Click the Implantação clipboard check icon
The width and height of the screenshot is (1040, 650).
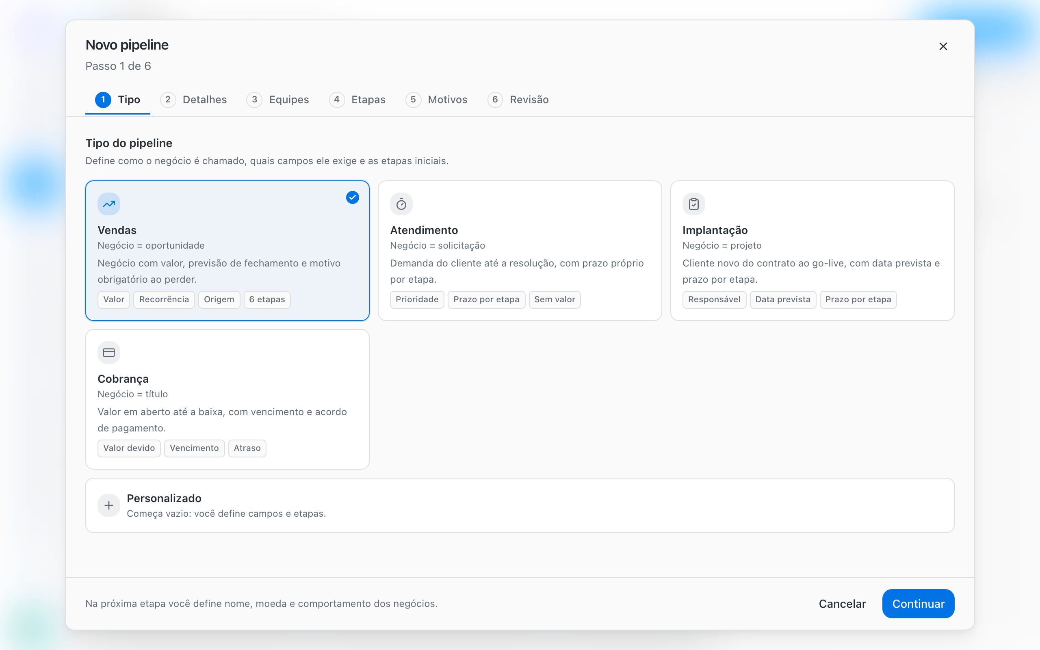click(693, 204)
